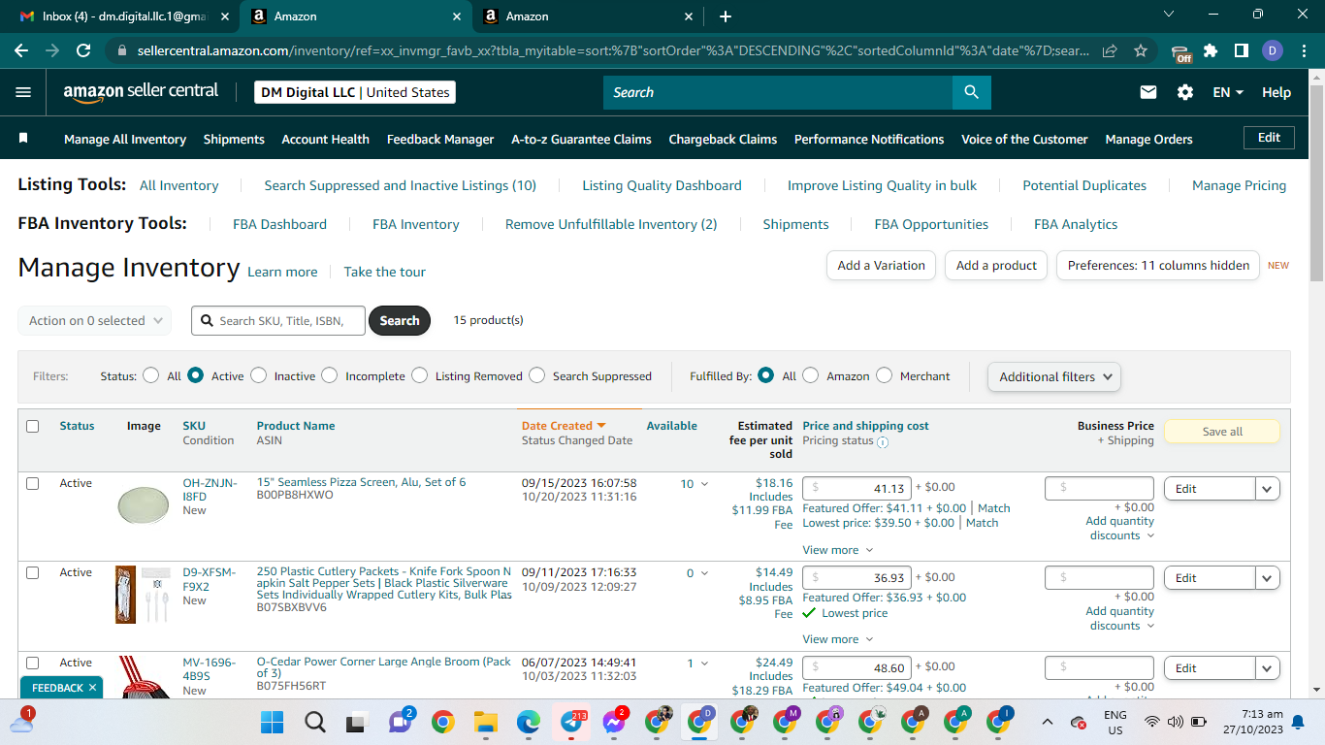The height and width of the screenshot is (745, 1325).
Task: Bookmark this page with the star icon
Action: point(1141,50)
